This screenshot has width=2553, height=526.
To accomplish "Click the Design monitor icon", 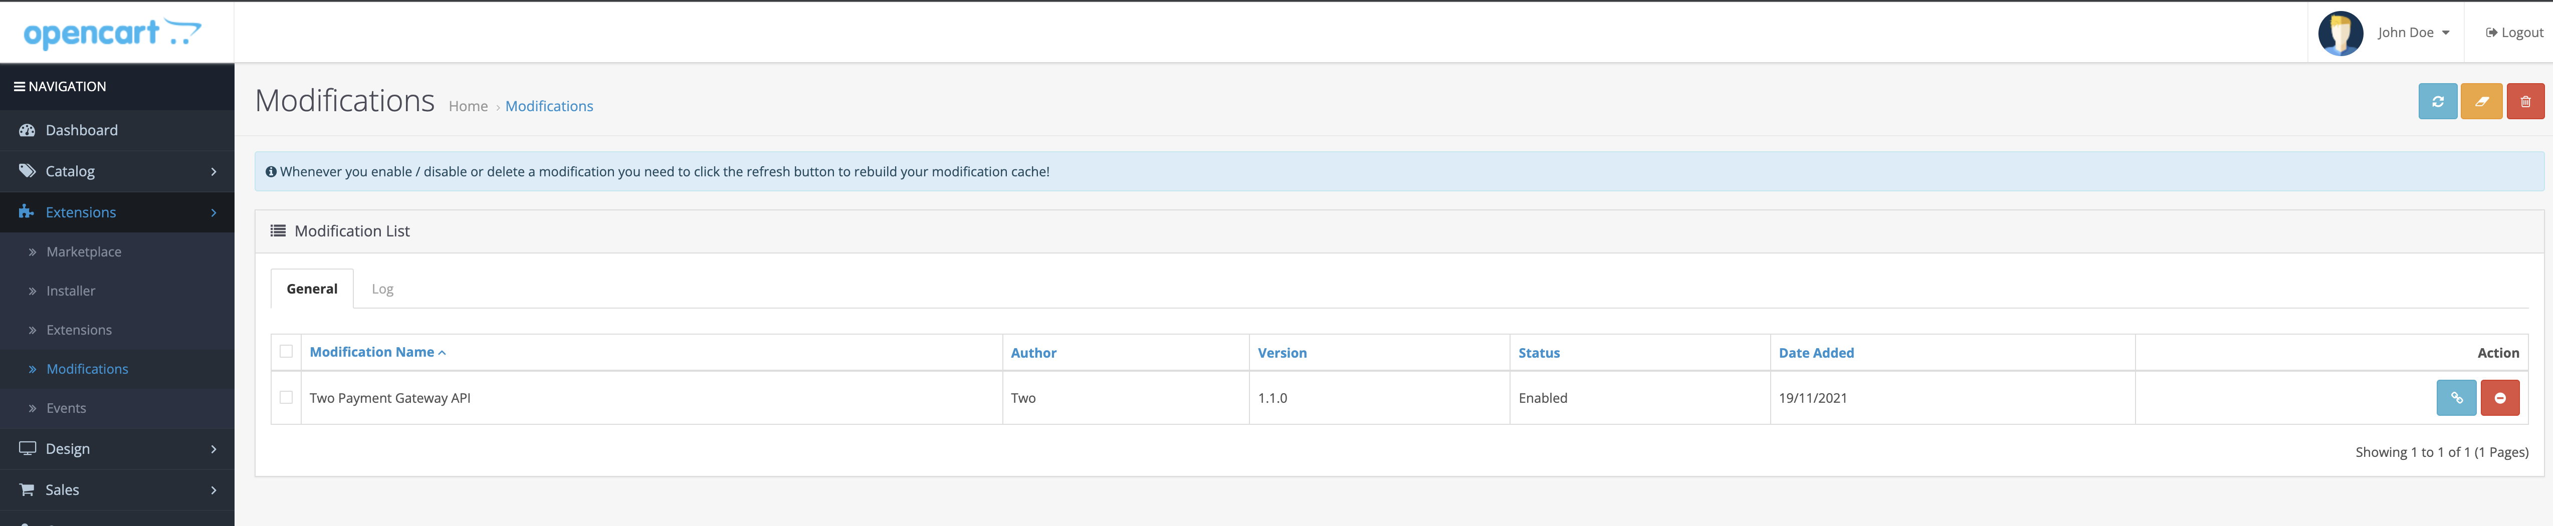I will (x=27, y=448).
